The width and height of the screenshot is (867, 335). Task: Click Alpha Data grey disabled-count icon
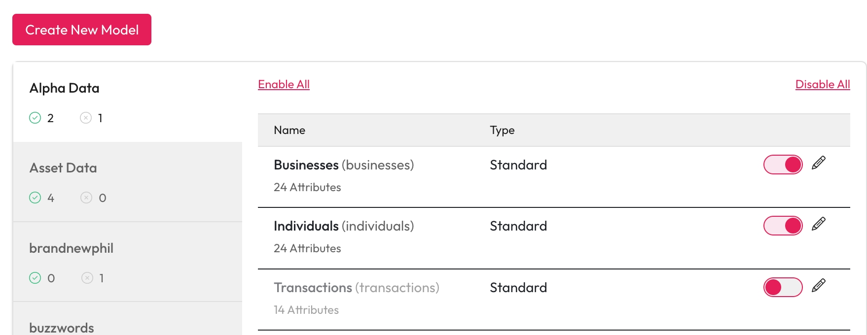[x=86, y=118]
